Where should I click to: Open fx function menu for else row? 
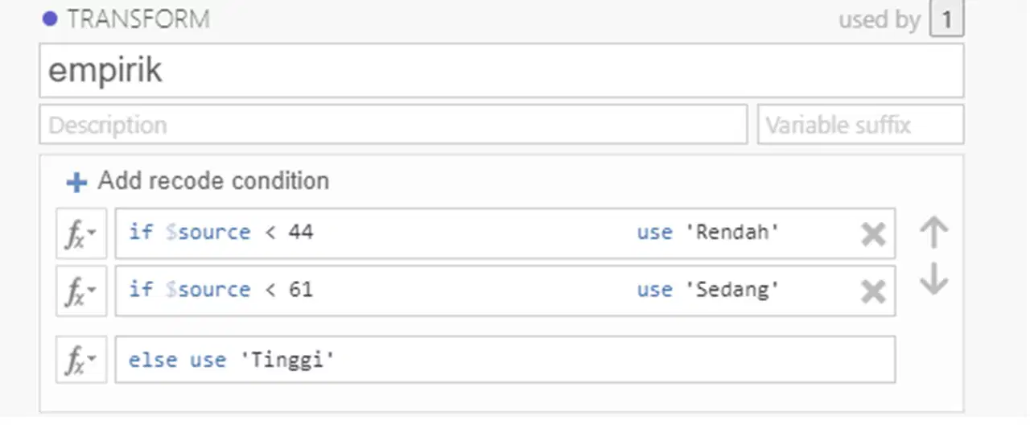click(x=81, y=359)
